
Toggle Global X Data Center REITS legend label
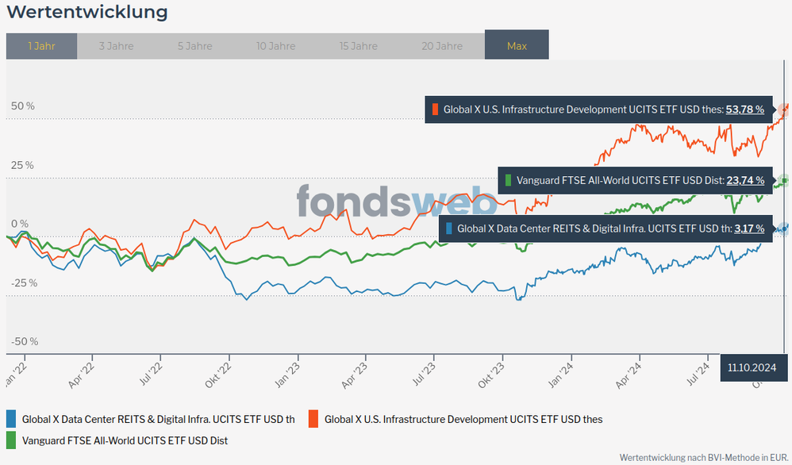(158, 419)
